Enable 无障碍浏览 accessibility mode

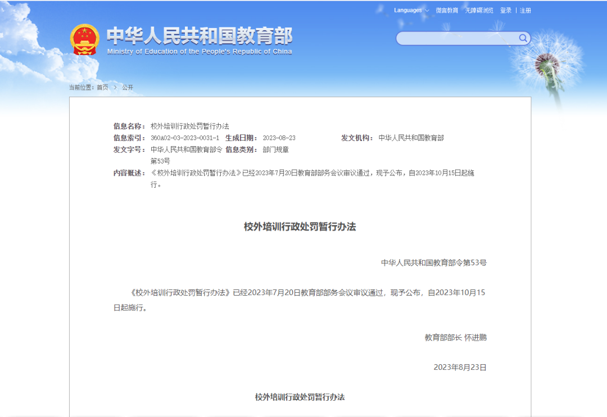(479, 11)
